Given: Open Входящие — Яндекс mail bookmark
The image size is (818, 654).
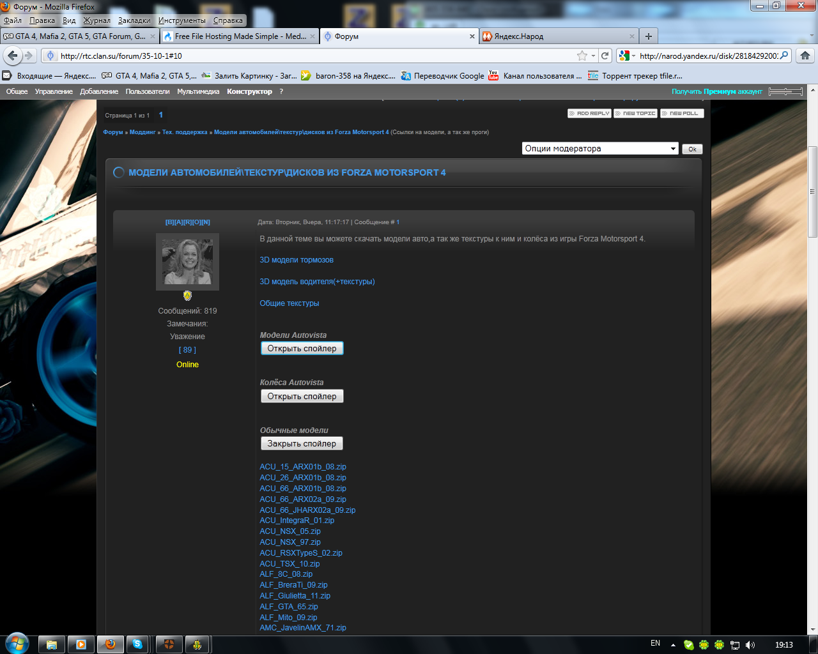Looking at the screenshot, I should [49, 75].
